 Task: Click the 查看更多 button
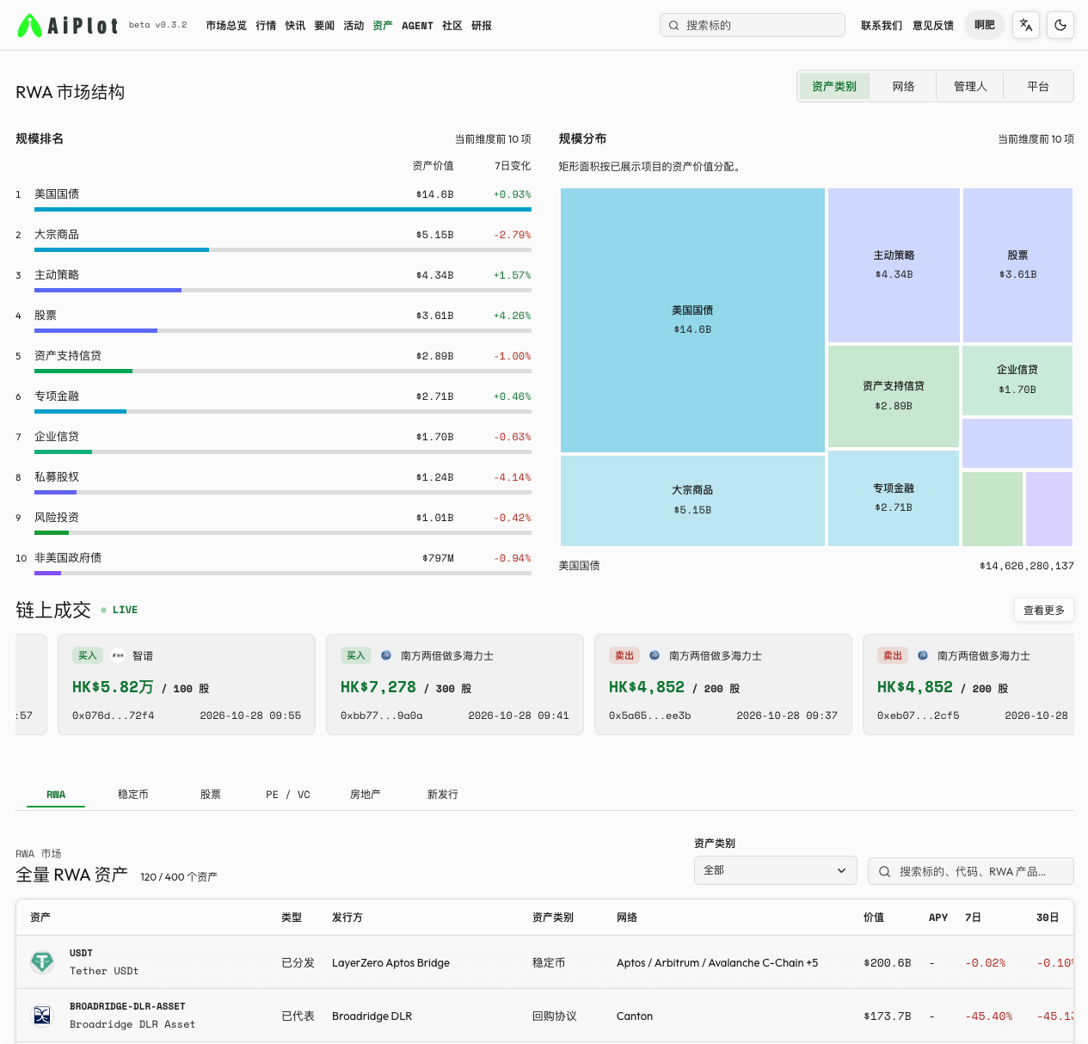click(x=1044, y=610)
